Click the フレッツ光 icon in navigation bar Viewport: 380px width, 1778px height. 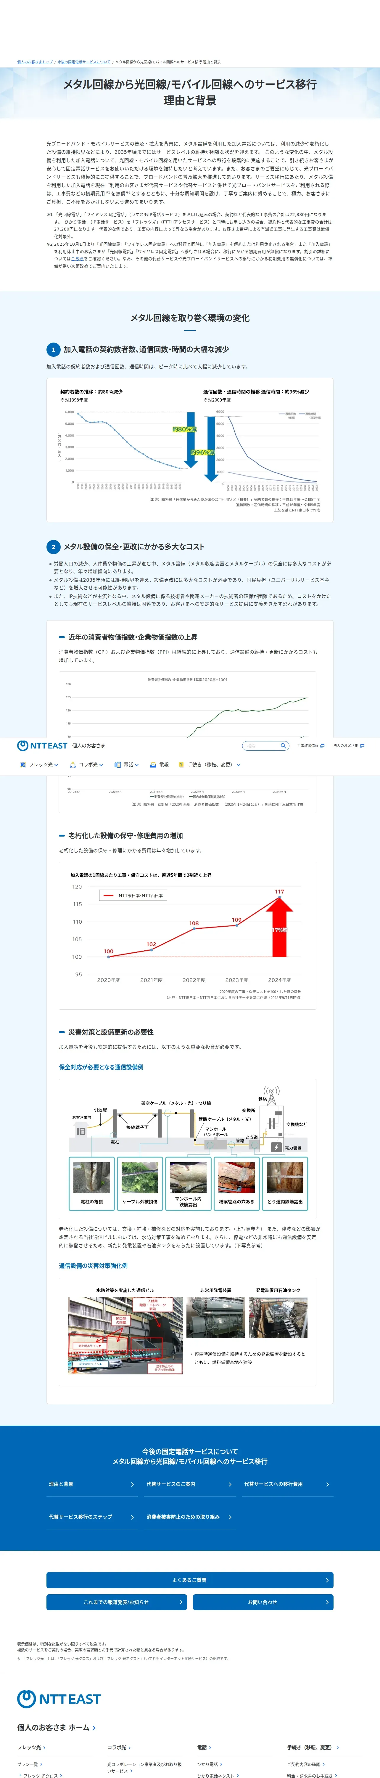tap(23, 765)
